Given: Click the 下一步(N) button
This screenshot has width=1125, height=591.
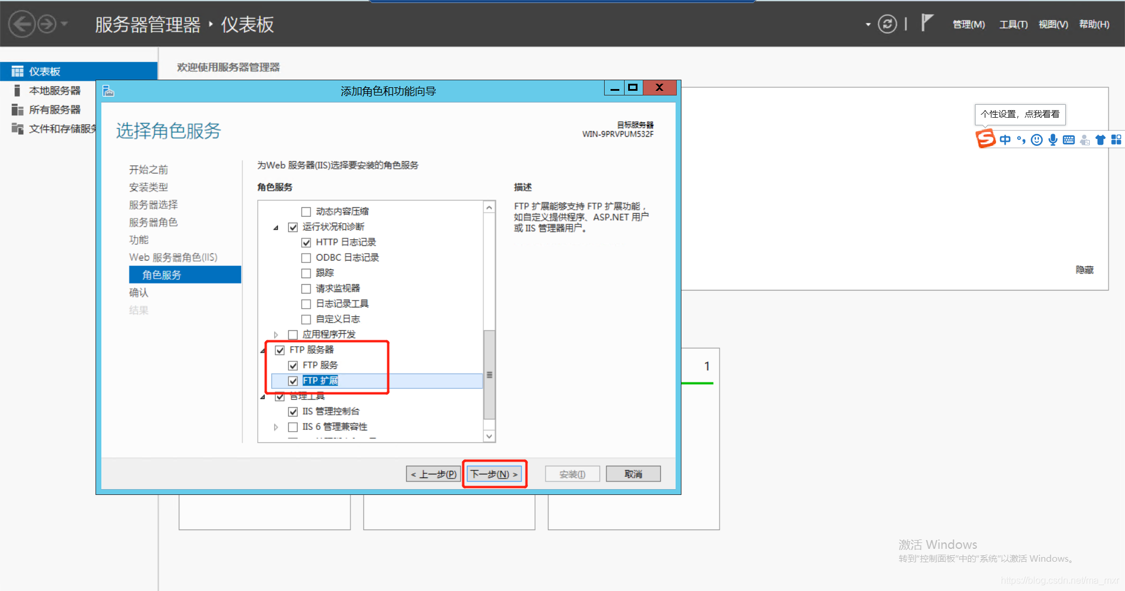Looking at the screenshot, I should pos(494,473).
